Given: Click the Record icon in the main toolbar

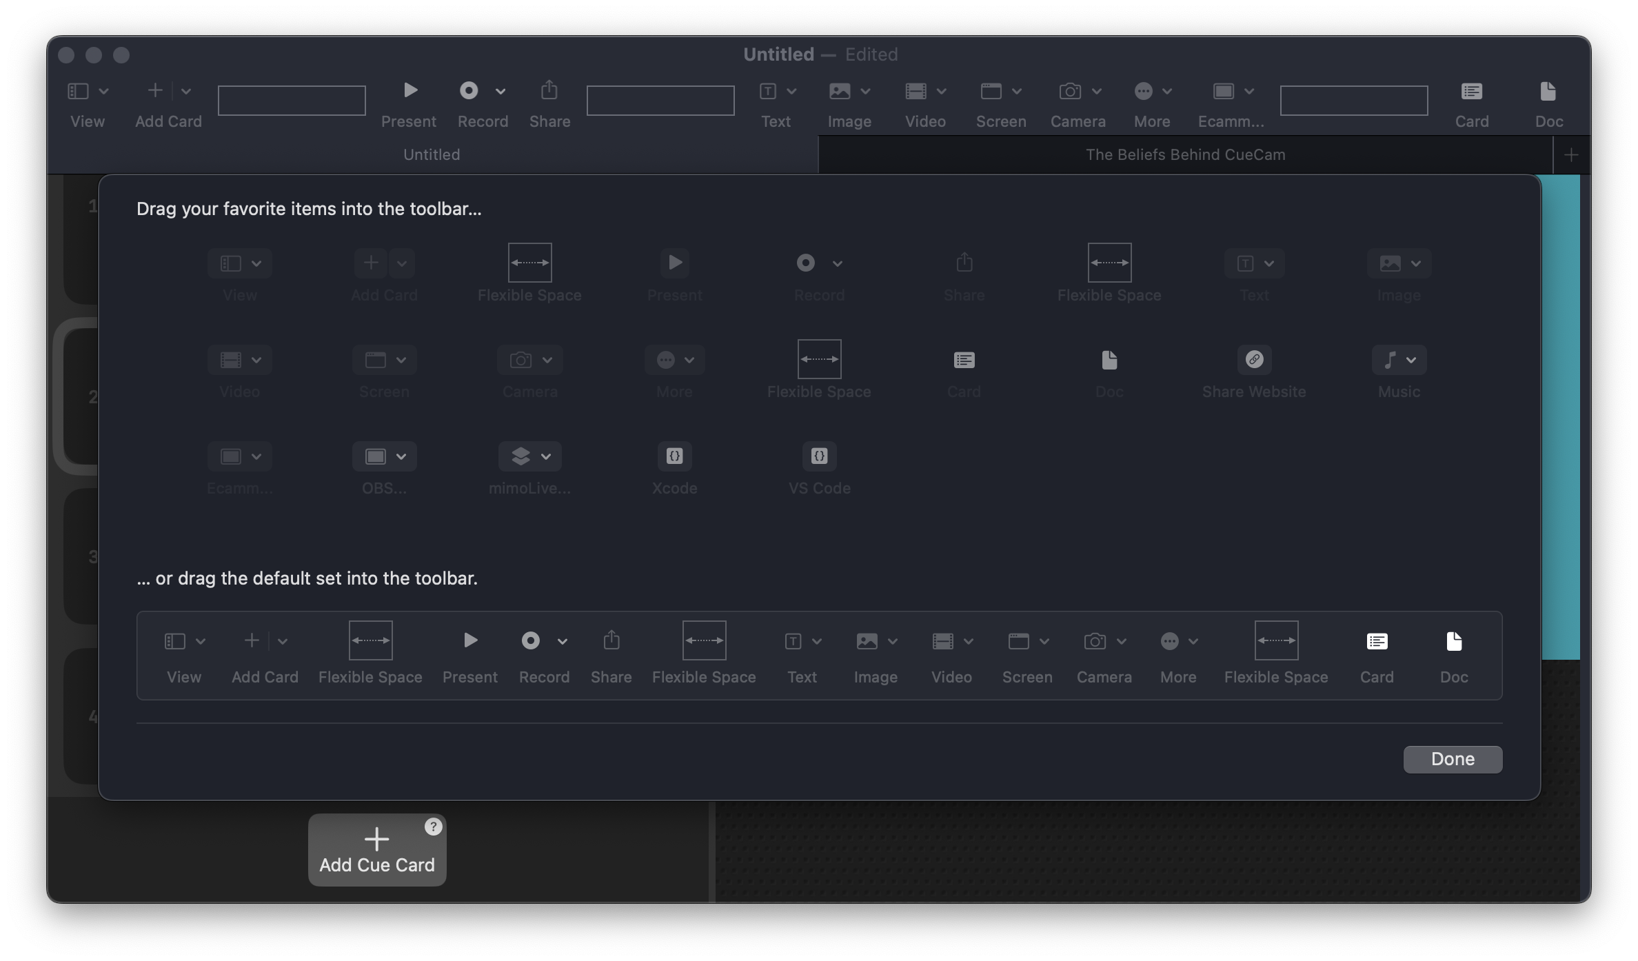Looking at the screenshot, I should [469, 90].
